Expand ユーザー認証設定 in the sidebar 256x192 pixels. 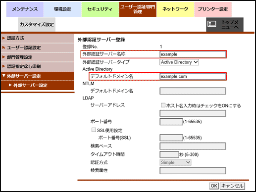pos(38,48)
